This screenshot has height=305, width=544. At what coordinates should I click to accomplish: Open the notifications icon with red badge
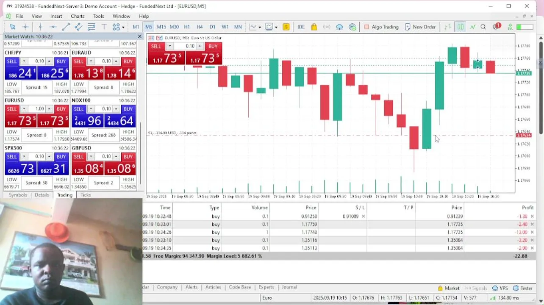tap(497, 27)
